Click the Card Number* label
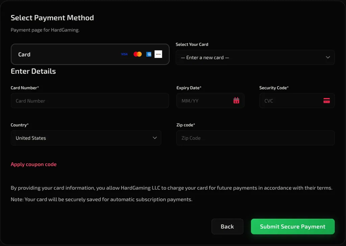Screen dimensions: 346x246 tap(25, 88)
